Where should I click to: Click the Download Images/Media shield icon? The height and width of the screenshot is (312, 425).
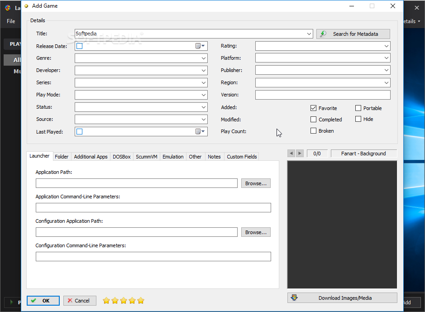point(294,298)
